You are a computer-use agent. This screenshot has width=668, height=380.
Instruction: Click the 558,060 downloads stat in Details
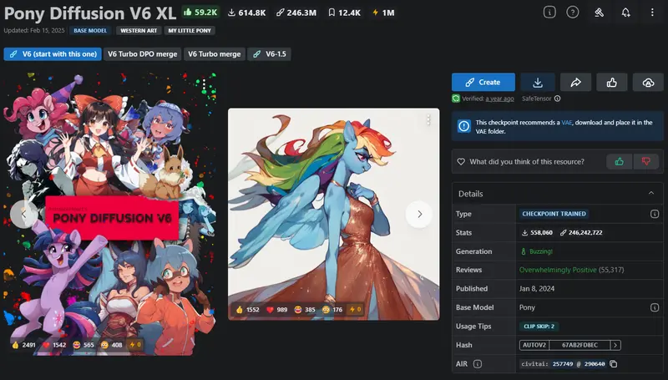click(x=537, y=233)
